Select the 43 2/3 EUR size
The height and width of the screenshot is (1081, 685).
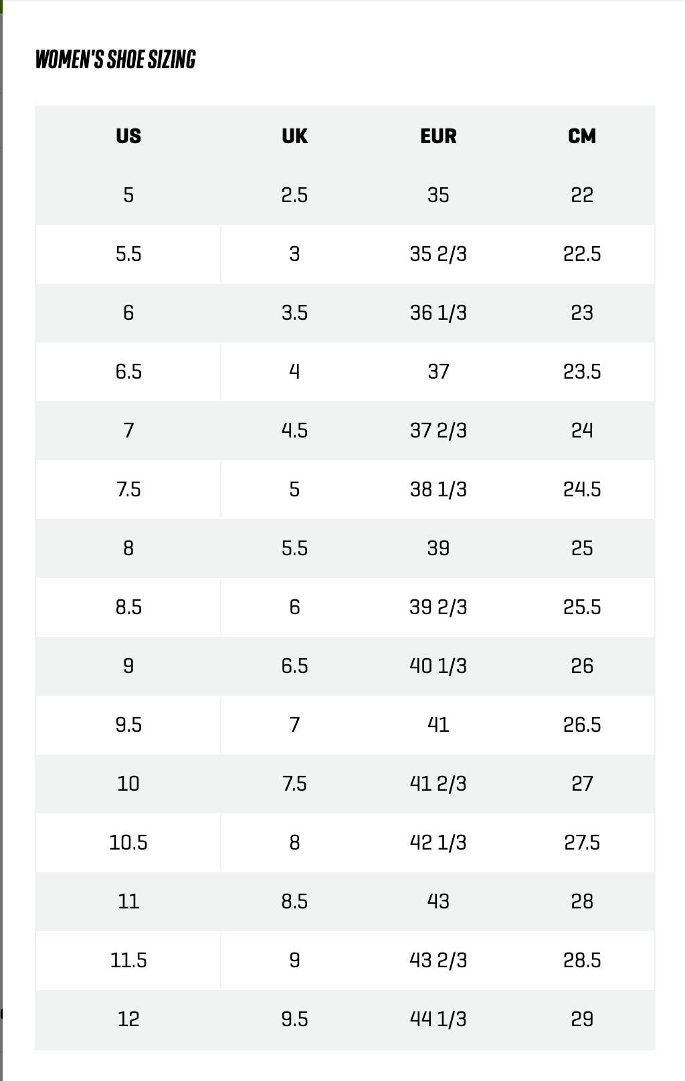[x=438, y=961]
